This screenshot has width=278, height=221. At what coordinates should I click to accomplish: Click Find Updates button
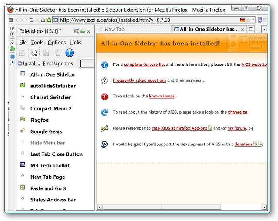58,64
